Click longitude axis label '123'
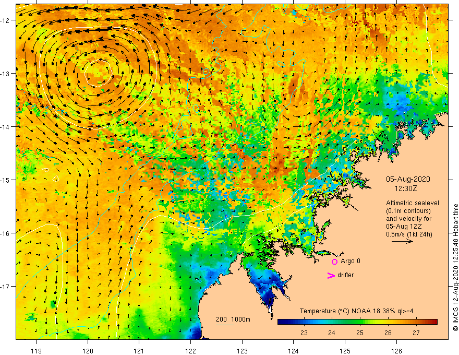The width and height of the screenshot is (459, 355). [242, 351]
